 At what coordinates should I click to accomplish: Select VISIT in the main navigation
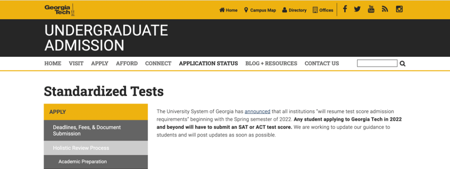point(76,64)
